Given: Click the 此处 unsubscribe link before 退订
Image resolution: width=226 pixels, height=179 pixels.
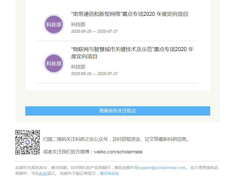Looking at the screenshot, I should (x=43, y=173).
